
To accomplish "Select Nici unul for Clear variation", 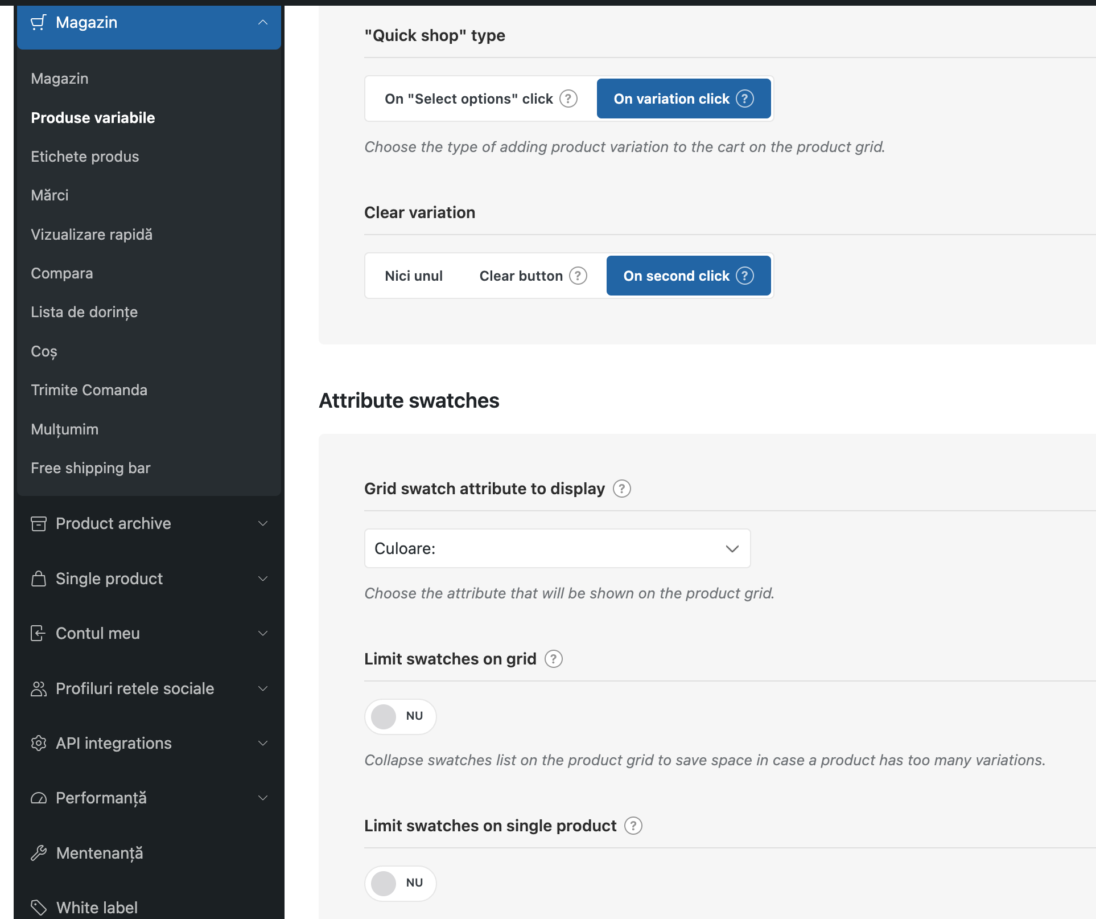I will point(413,276).
